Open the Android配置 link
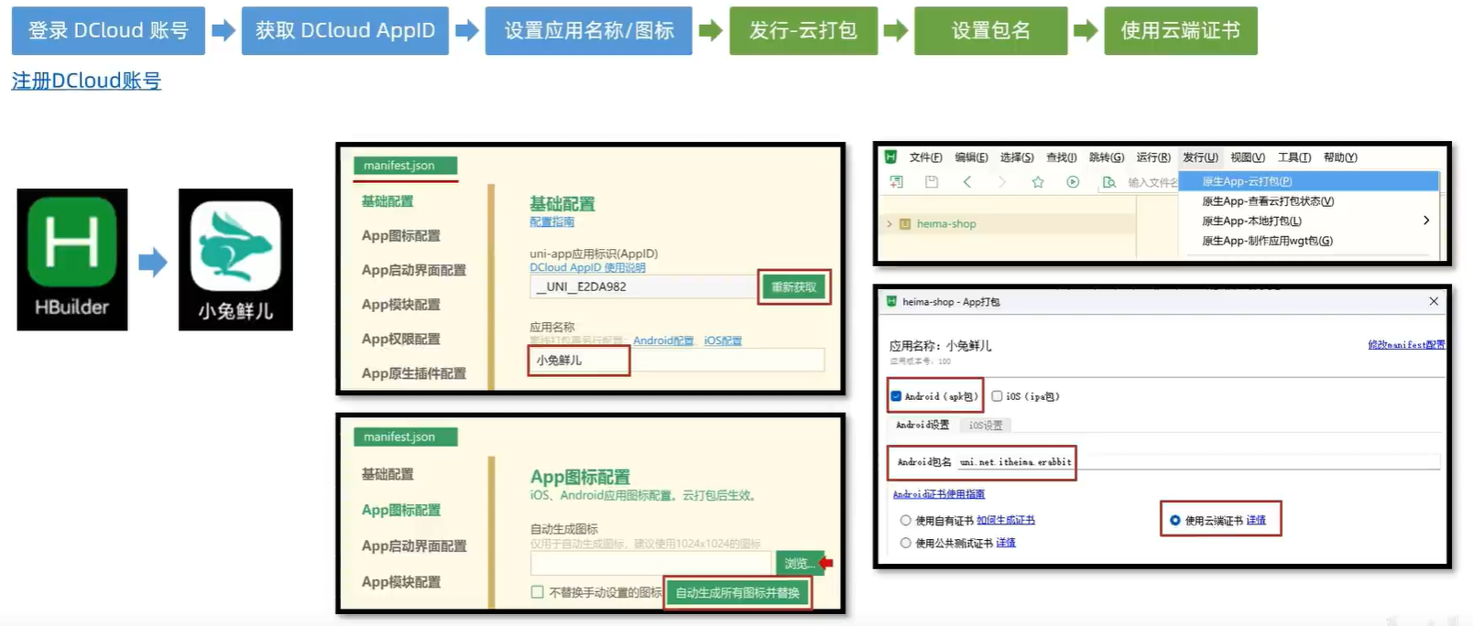The image size is (1473, 626). tap(663, 340)
